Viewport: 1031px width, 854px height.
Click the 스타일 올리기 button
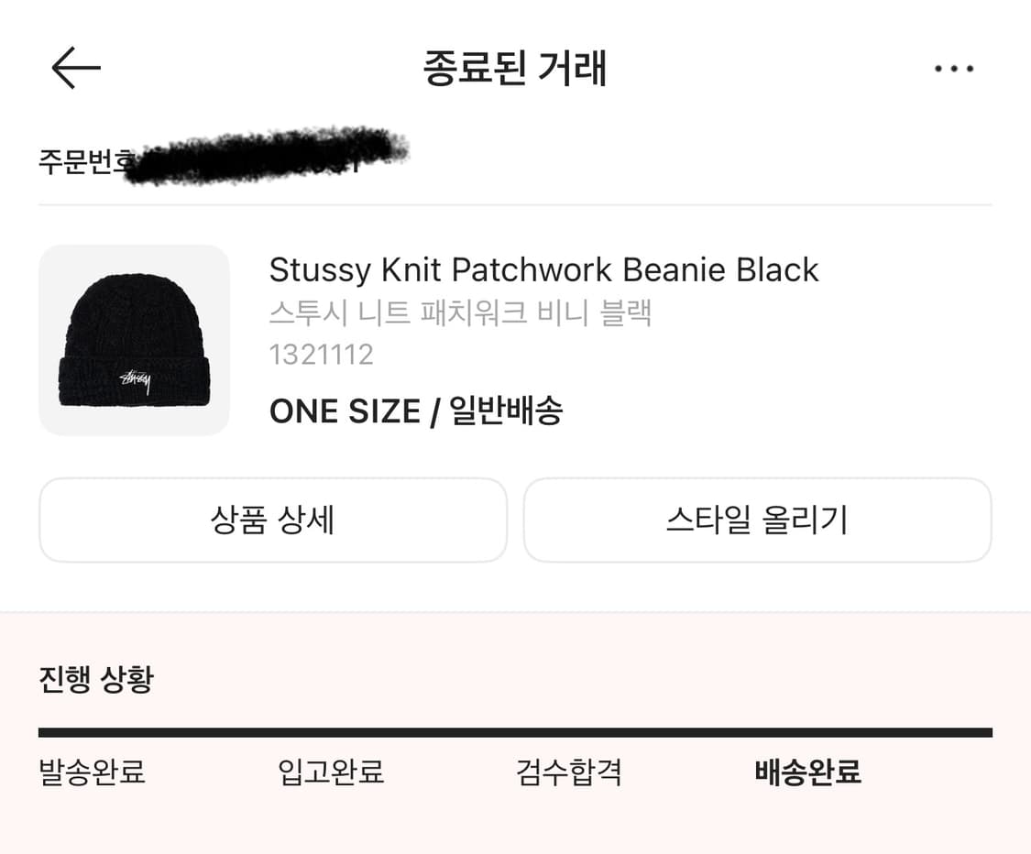click(x=757, y=520)
